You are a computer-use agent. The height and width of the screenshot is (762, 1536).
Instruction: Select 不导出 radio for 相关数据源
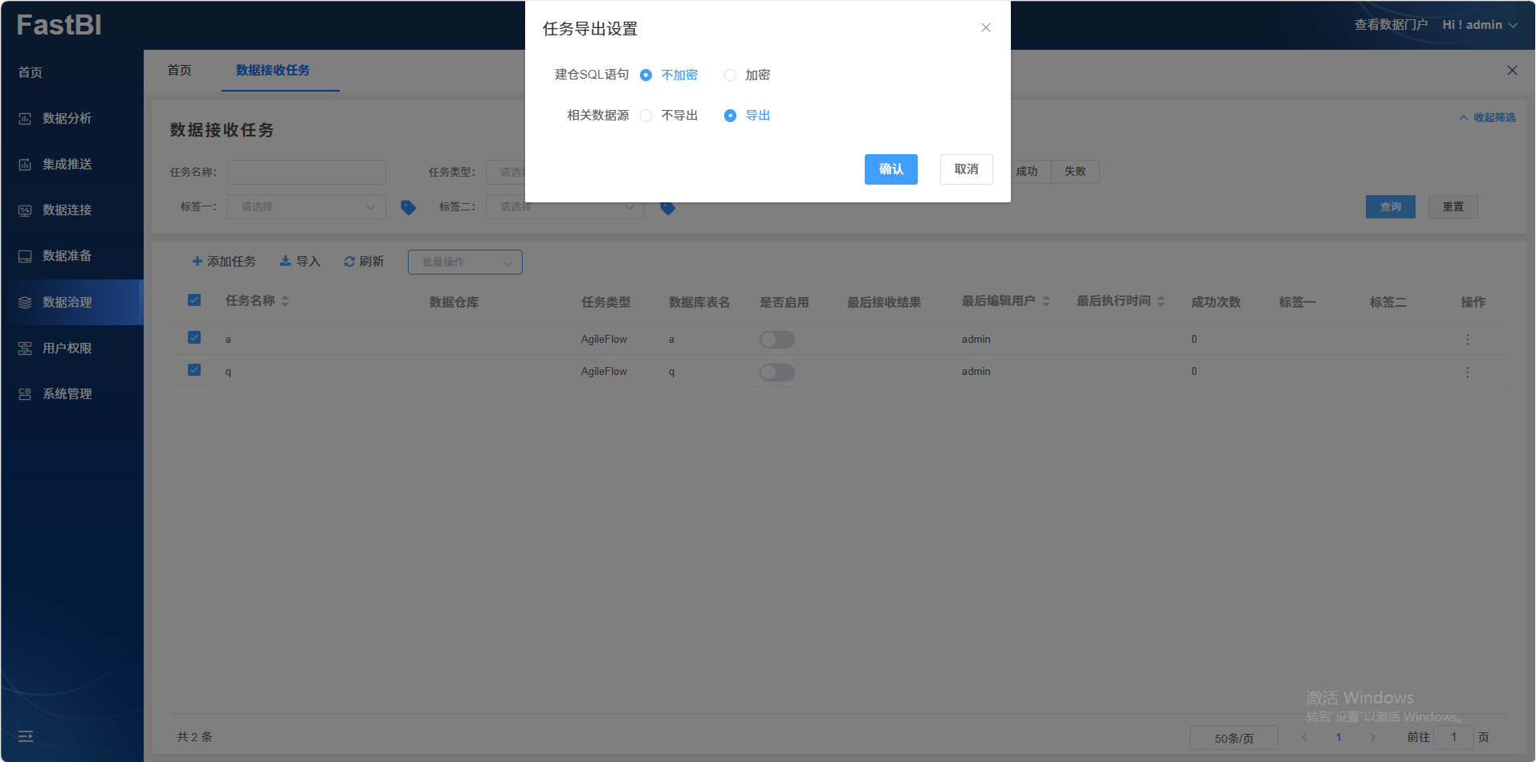tap(646, 116)
